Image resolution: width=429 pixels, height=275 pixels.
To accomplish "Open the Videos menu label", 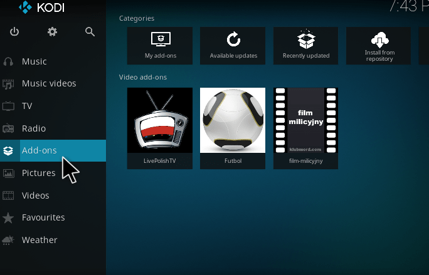I will pos(36,195).
